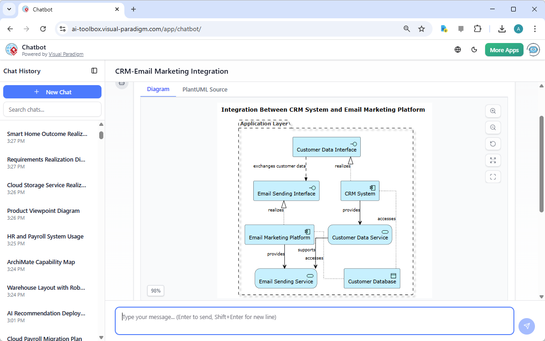Start a New Chat
Viewport: 545px width, 341px height.
[52, 92]
